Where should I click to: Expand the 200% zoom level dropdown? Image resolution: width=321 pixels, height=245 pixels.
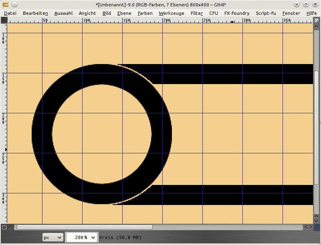point(93,237)
